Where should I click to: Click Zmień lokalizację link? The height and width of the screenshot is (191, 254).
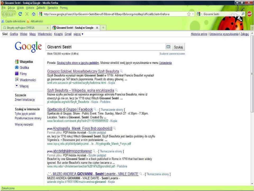[25, 99]
